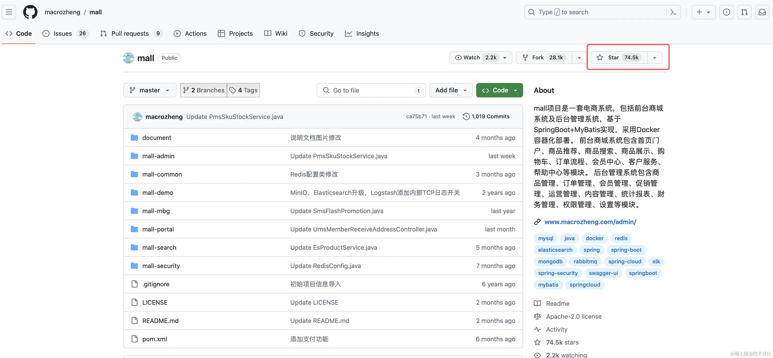
Task: Star the mall repository
Action: [619, 58]
